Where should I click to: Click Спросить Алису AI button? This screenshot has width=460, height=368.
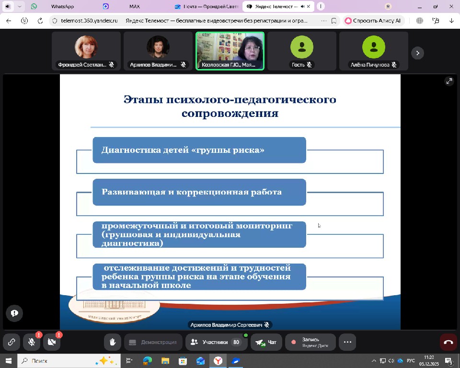373,21
